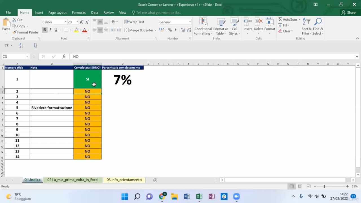Click in the formula bar showing NO
This screenshot has width=361, height=203.
coord(212,56)
